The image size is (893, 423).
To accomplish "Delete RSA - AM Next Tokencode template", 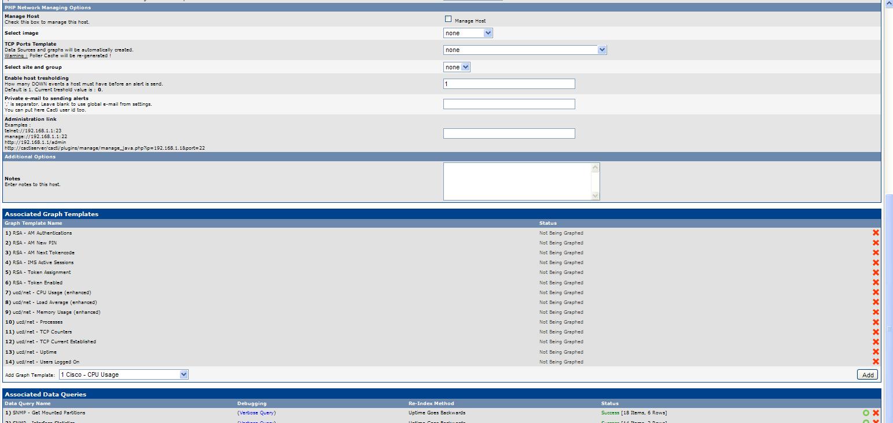I will pyautogui.click(x=876, y=253).
